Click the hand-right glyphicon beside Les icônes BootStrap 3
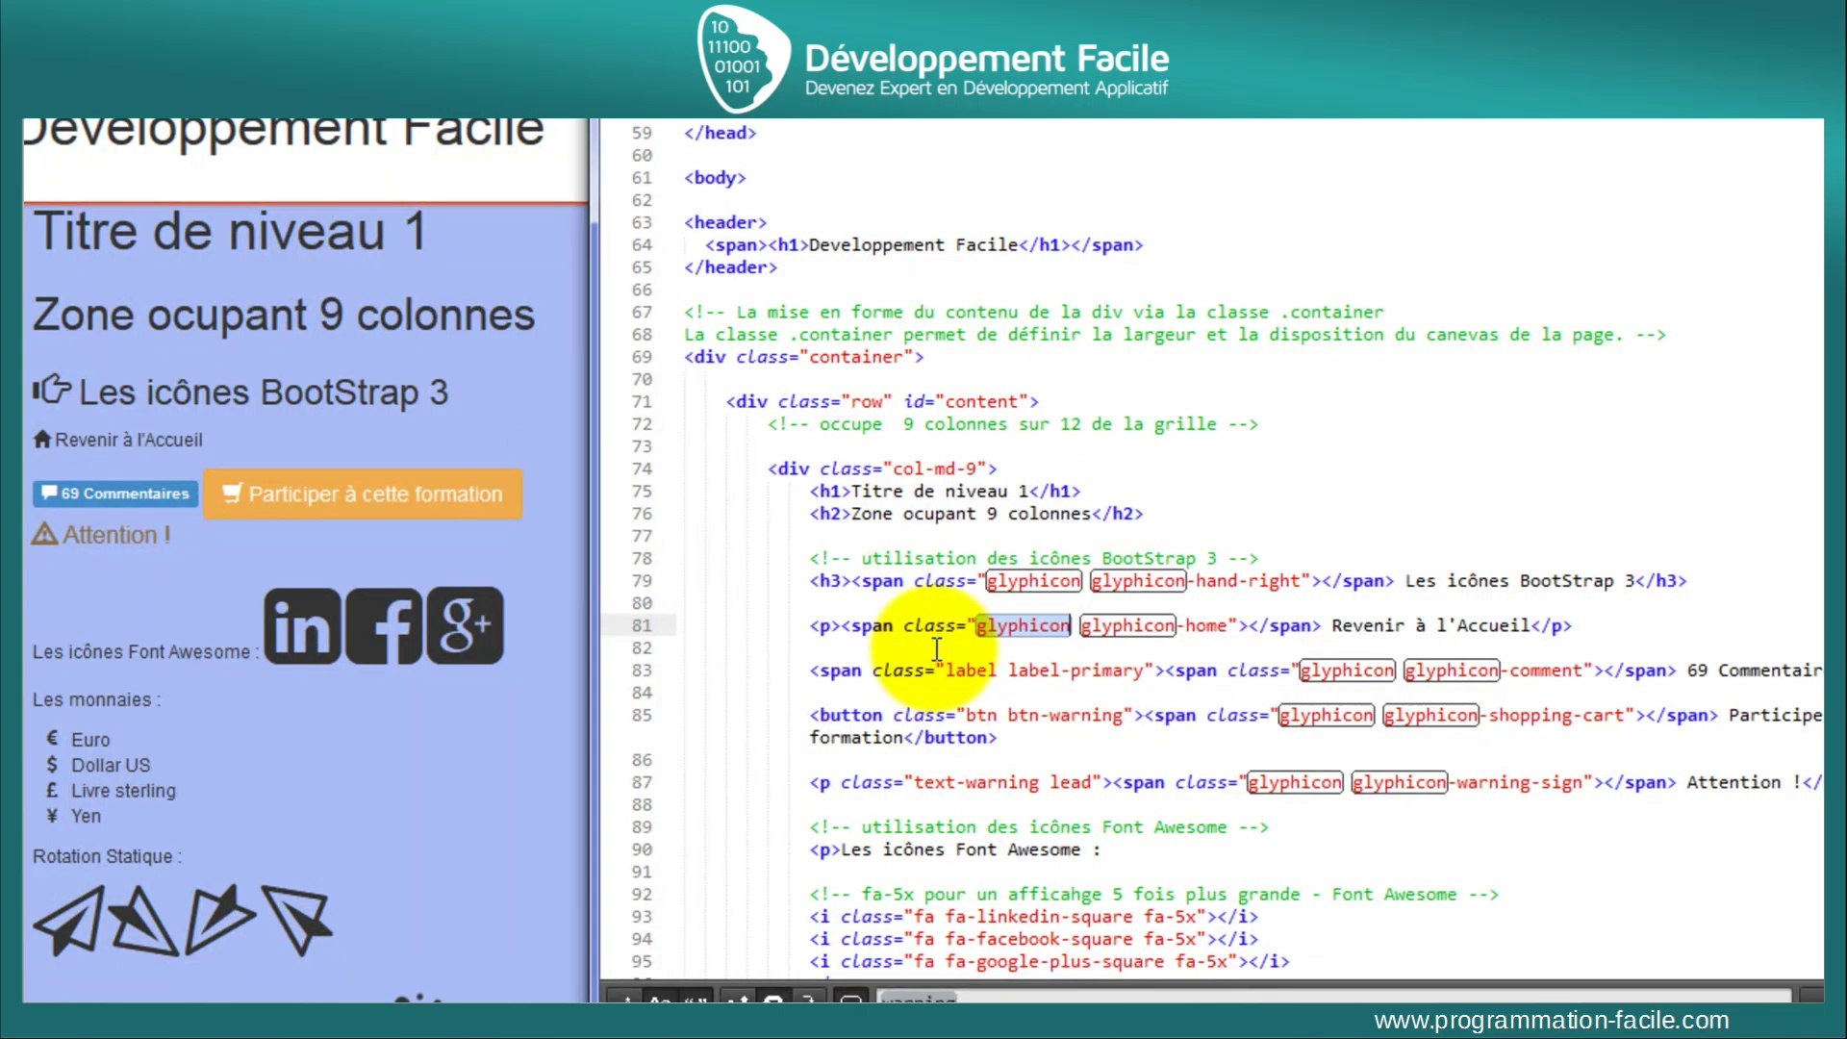This screenshot has height=1039, width=1847. pyautogui.click(x=52, y=389)
